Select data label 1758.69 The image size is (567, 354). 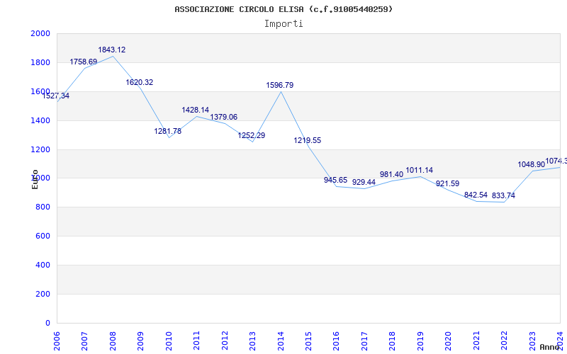tap(84, 62)
